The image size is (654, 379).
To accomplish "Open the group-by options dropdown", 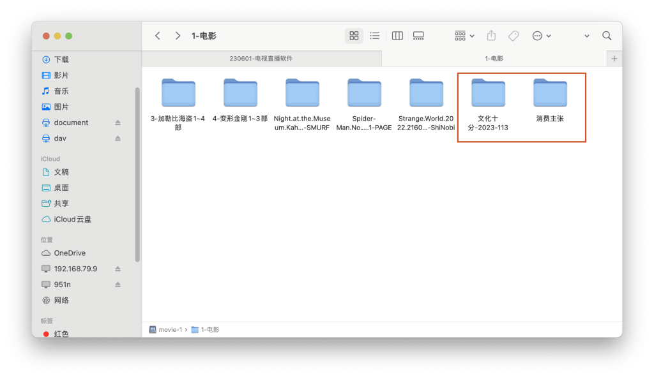I will pyautogui.click(x=464, y=36).
